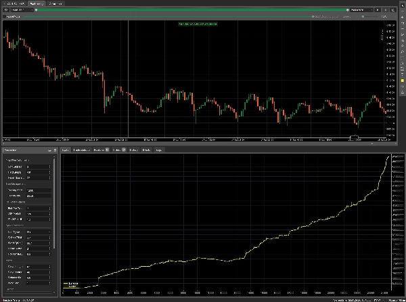
Task: Choose the trend line drawing tool
Action: pyautogui.click(x=403, y=35)
